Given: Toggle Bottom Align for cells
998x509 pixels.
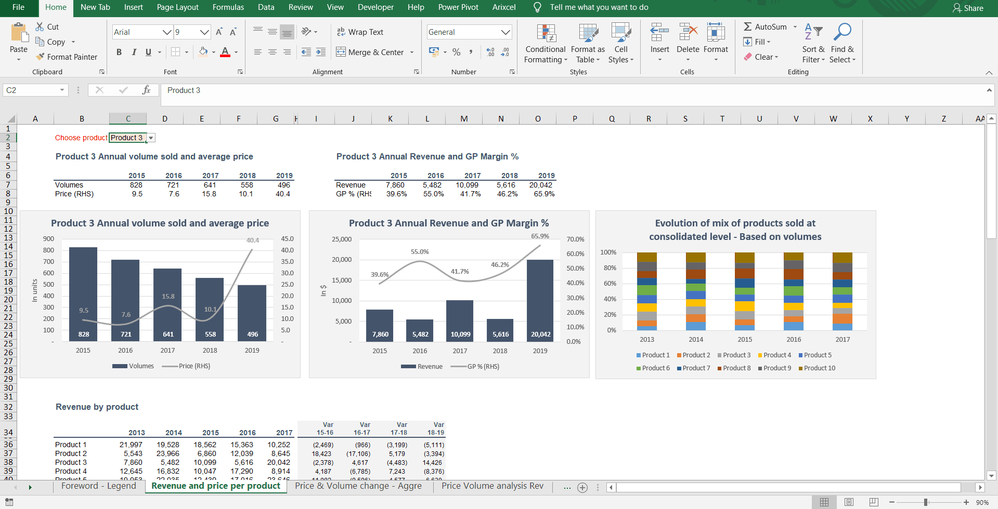Looking at the screenshot, I should 287,32.
